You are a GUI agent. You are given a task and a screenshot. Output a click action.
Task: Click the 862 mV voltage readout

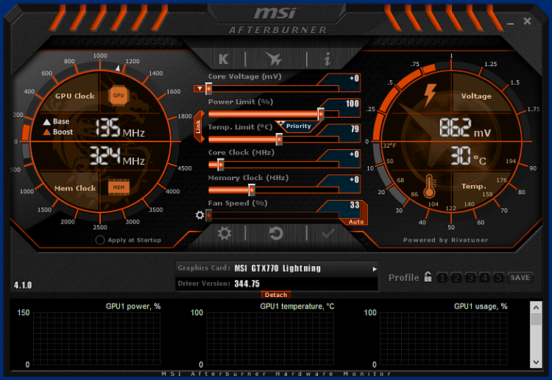(464, 128)
